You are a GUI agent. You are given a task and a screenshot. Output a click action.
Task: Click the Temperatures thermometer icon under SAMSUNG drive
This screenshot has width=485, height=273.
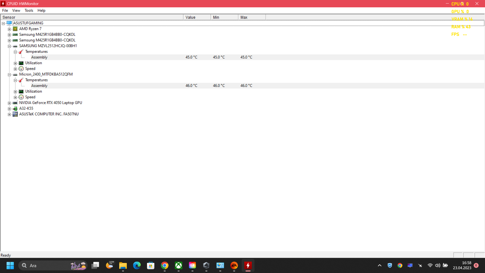pyautogui.click(x=21, y=52)
